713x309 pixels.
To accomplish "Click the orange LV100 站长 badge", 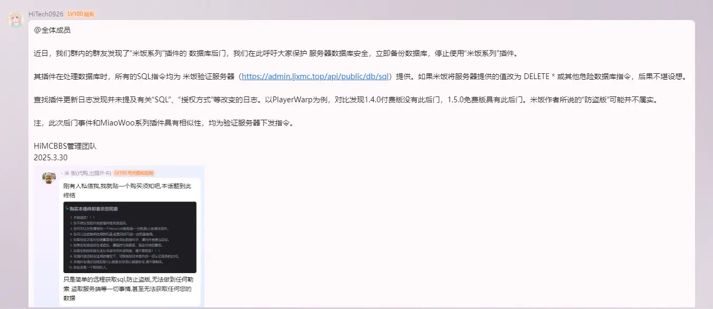I will [x=81, y=14].
